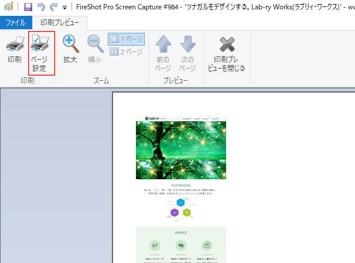Click the redo arrow in title bar
This screenshot has height=263, width=355.
[x=54, y=7]
